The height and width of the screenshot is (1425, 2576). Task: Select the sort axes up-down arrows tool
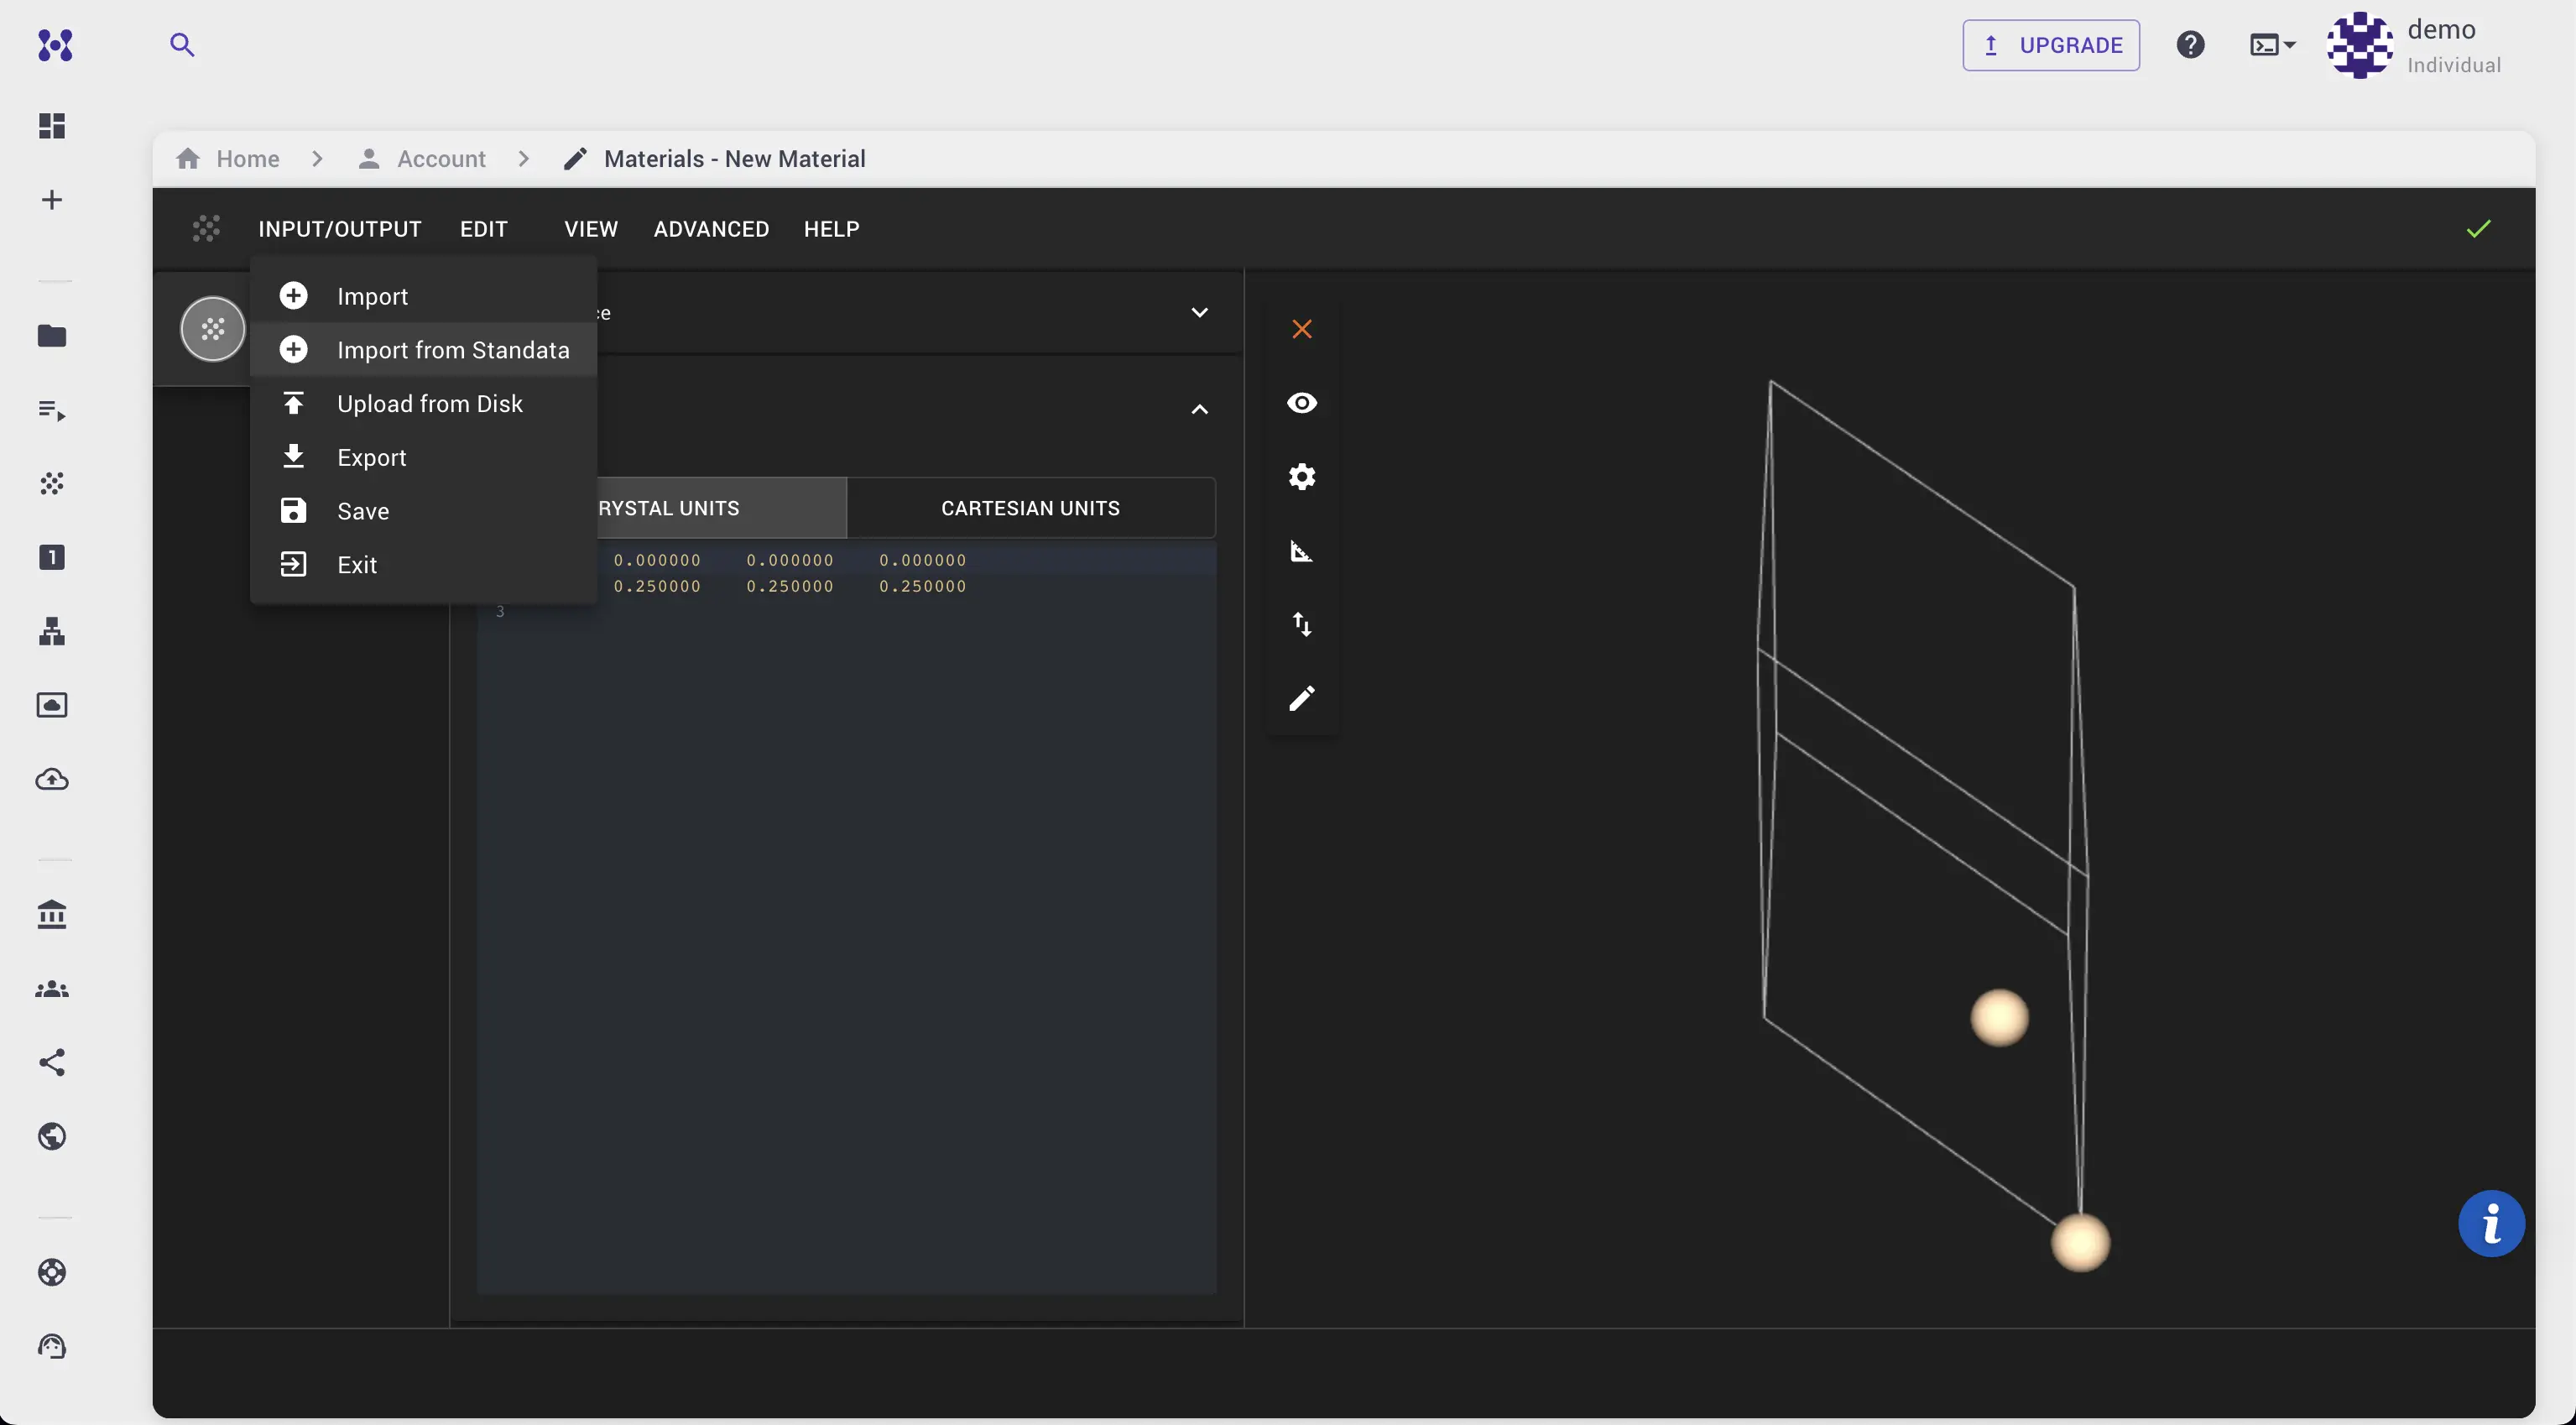[x=1301, y=624]
